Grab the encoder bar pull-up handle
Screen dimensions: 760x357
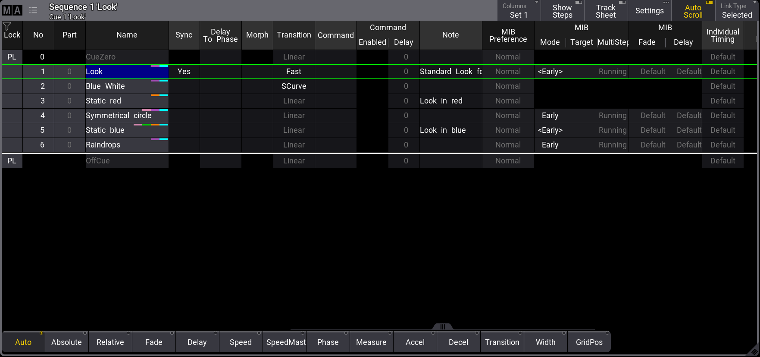click(x=442, y=327)
